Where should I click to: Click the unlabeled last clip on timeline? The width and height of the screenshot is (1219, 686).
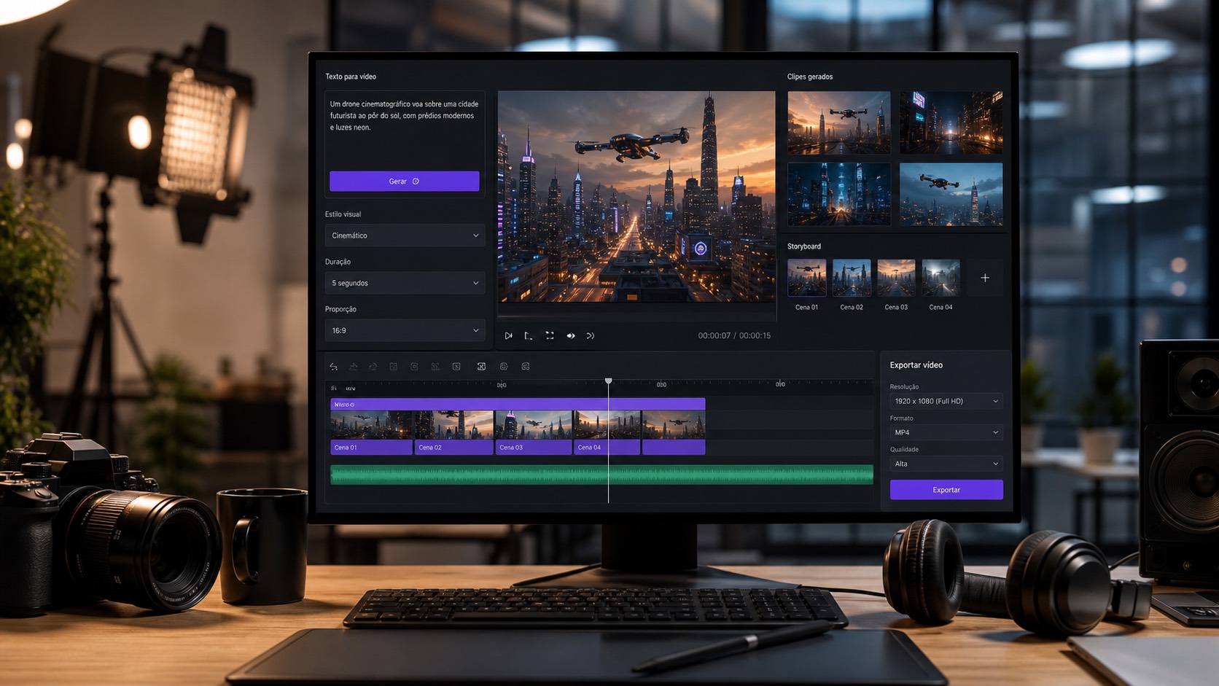click(674, 433)
